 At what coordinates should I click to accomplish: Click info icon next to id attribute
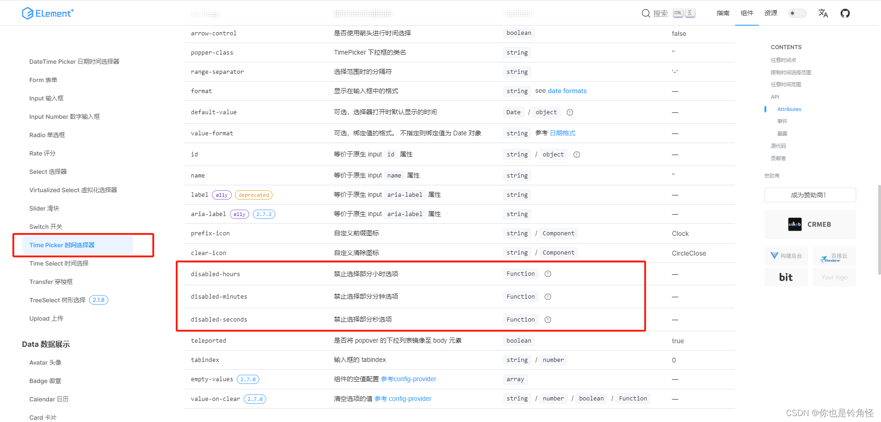point(576,154)
